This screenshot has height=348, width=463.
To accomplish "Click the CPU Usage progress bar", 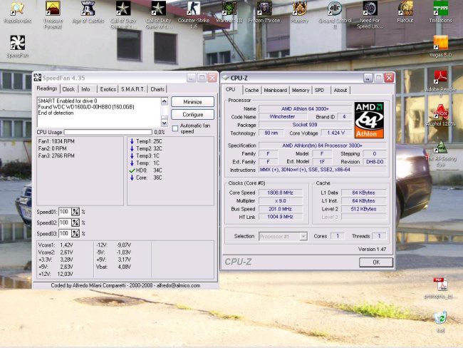I will click(108, 132).
